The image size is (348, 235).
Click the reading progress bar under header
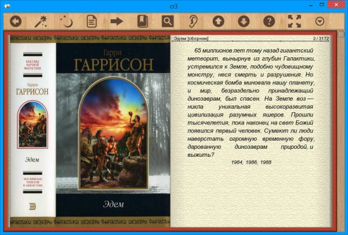pos(251,41)
